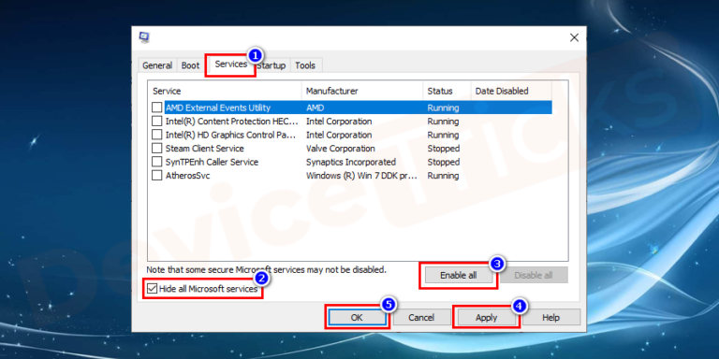
Task: Uncheck Hide all Microsoft services
Action: [x=152, y=289]
